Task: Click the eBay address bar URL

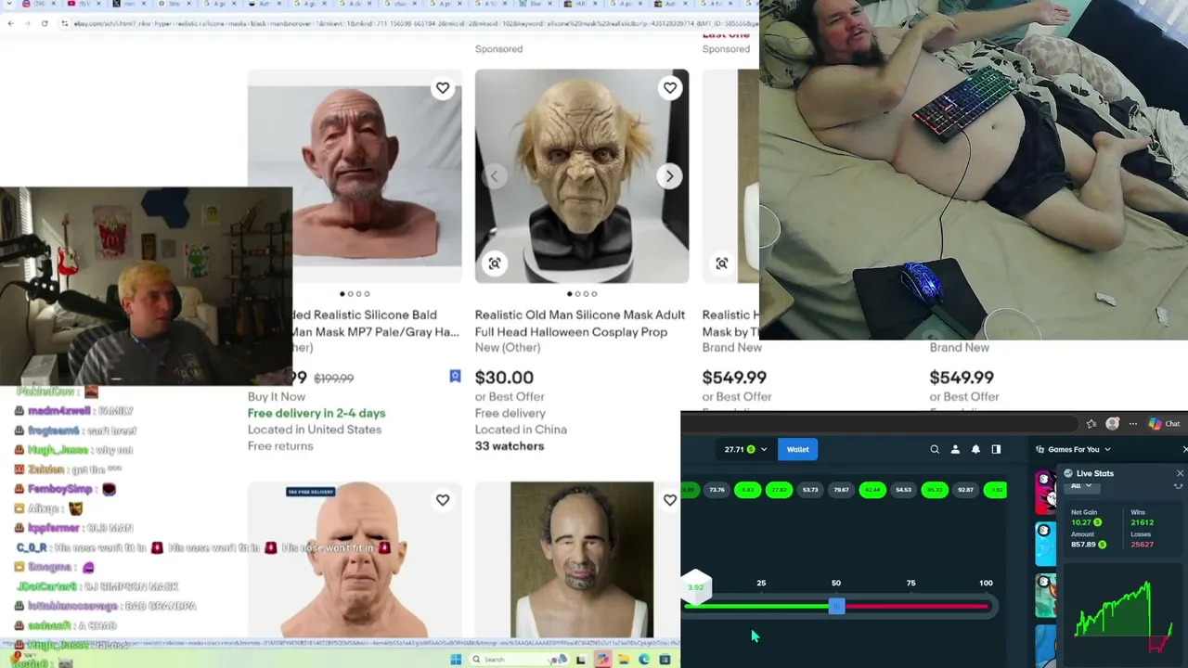Action: coord(408,23)
